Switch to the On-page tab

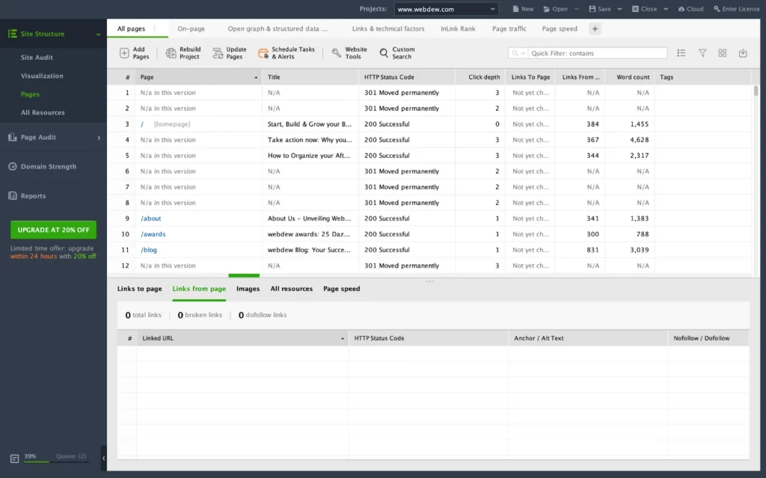(x=191, y=28)
